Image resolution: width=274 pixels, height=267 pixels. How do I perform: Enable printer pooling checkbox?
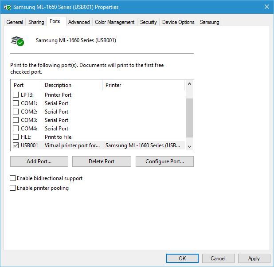[x=12, y=188]
